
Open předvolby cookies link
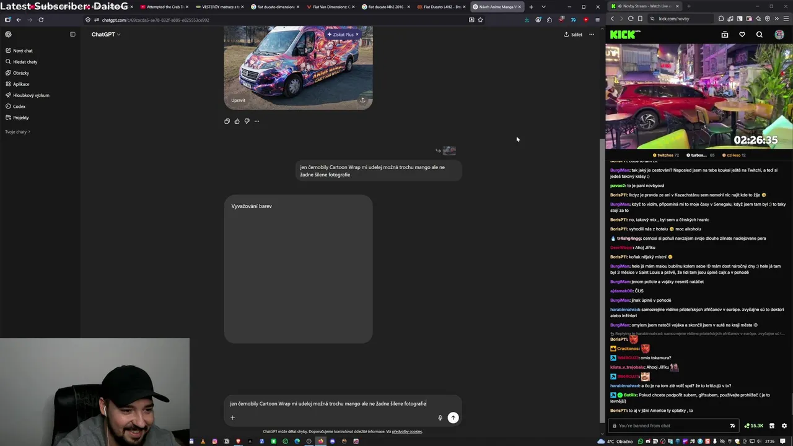[406, 432]
